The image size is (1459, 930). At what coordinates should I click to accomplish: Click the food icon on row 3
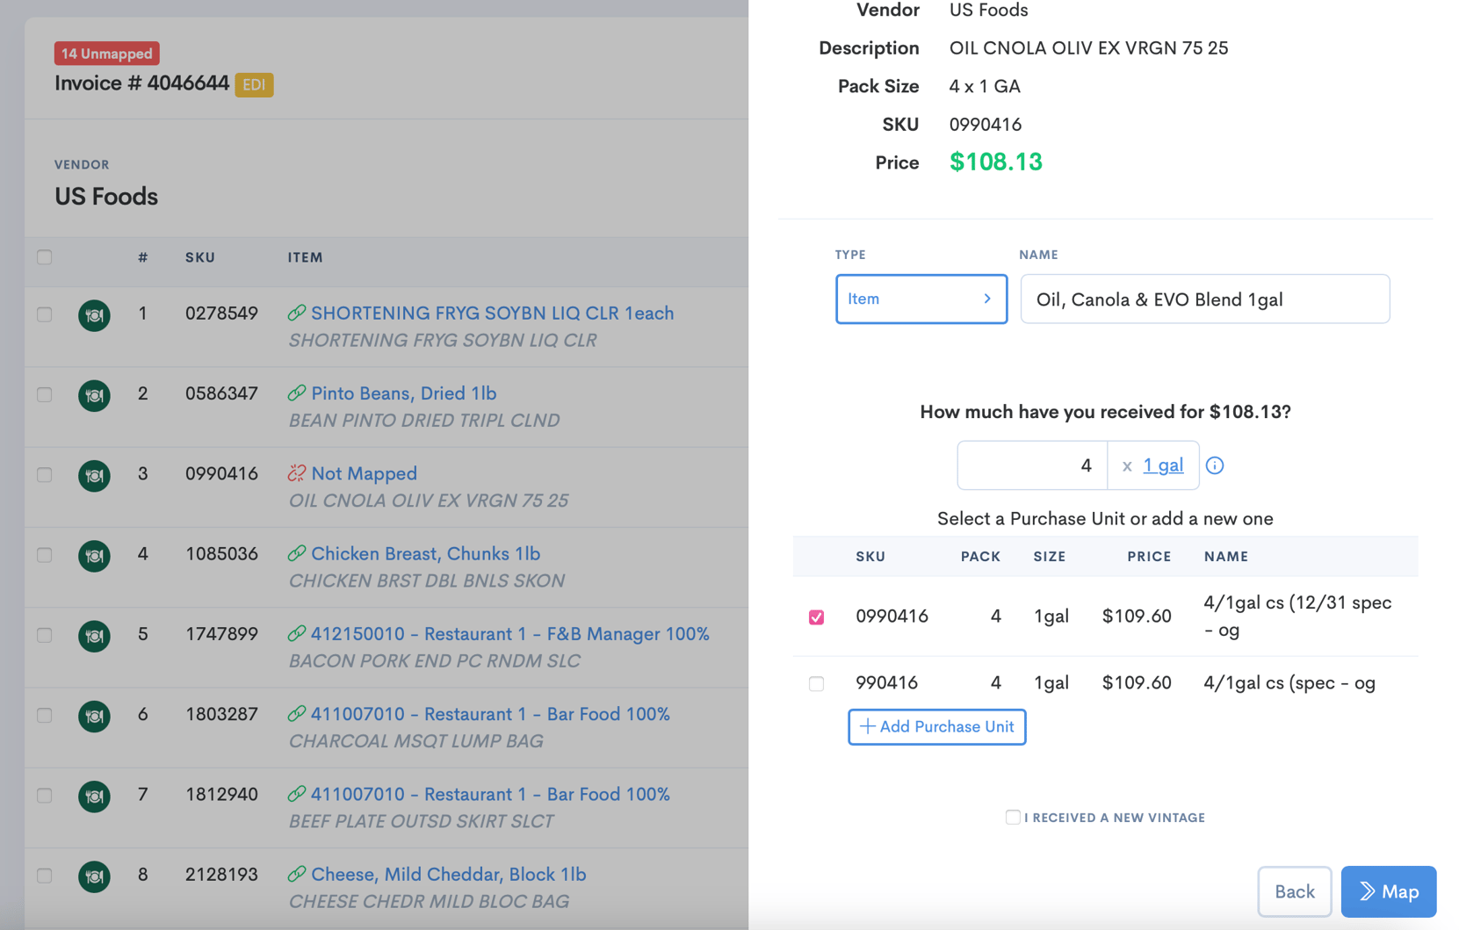coord(94,475)
